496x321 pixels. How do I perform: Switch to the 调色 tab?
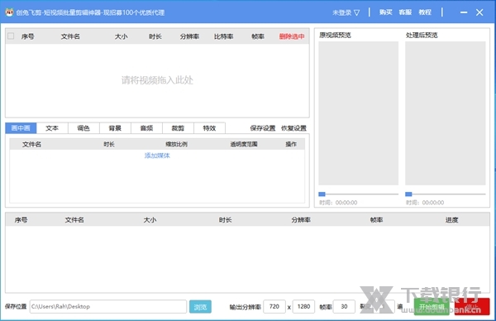tap(83, 128)
